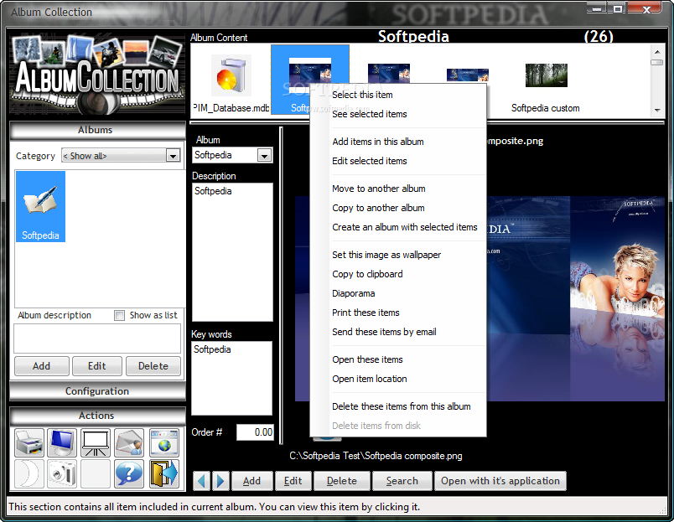Click the printer icon in Actions
This screenshot has height=522, width=674.
pyautogui.click(x=29, y=442)
